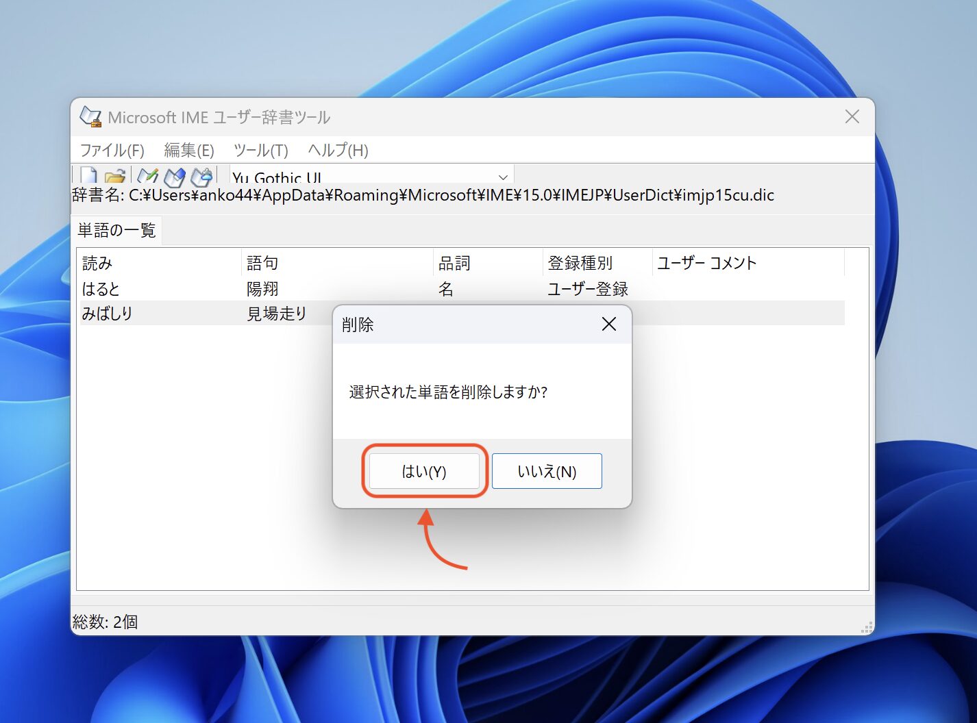Click the Microsoft IME title bar icon
This screenshot has width=977, height=723.
tap(90, 117)
